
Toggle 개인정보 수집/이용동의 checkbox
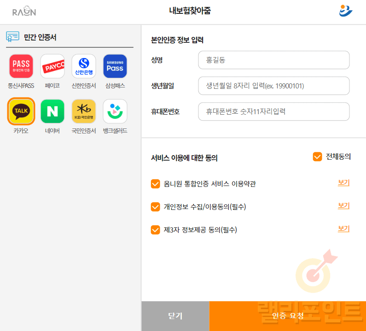pyautogui.click(x=155, y=207)
